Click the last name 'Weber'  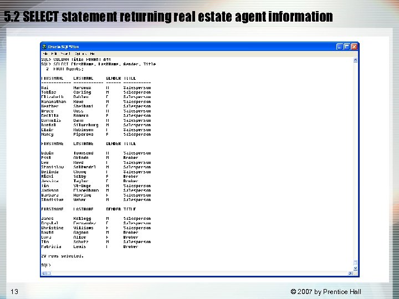80,200
